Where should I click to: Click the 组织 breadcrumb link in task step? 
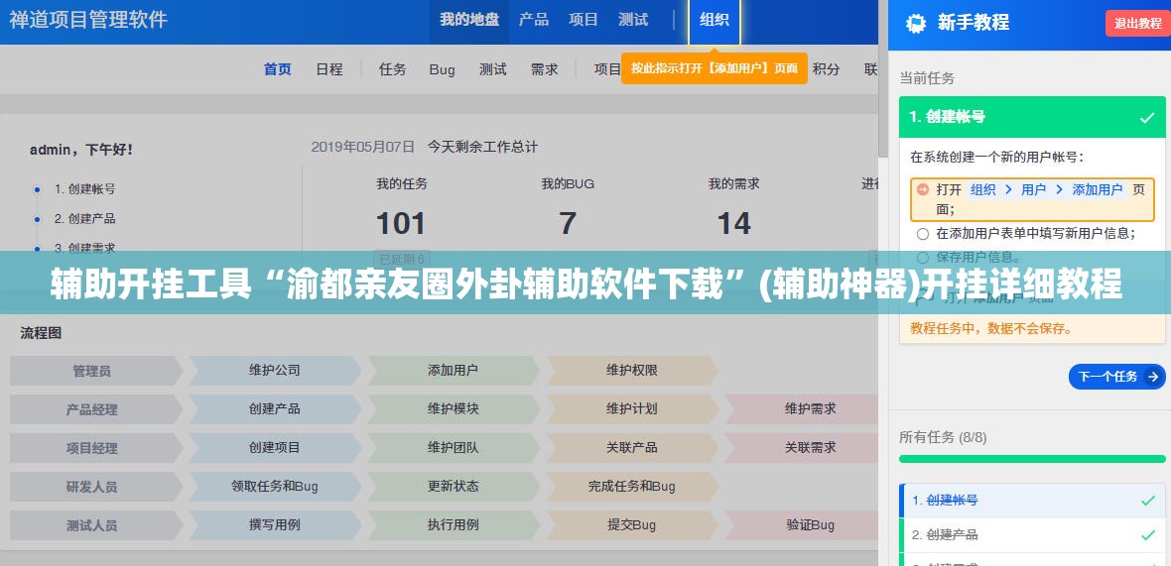point(982,189)
